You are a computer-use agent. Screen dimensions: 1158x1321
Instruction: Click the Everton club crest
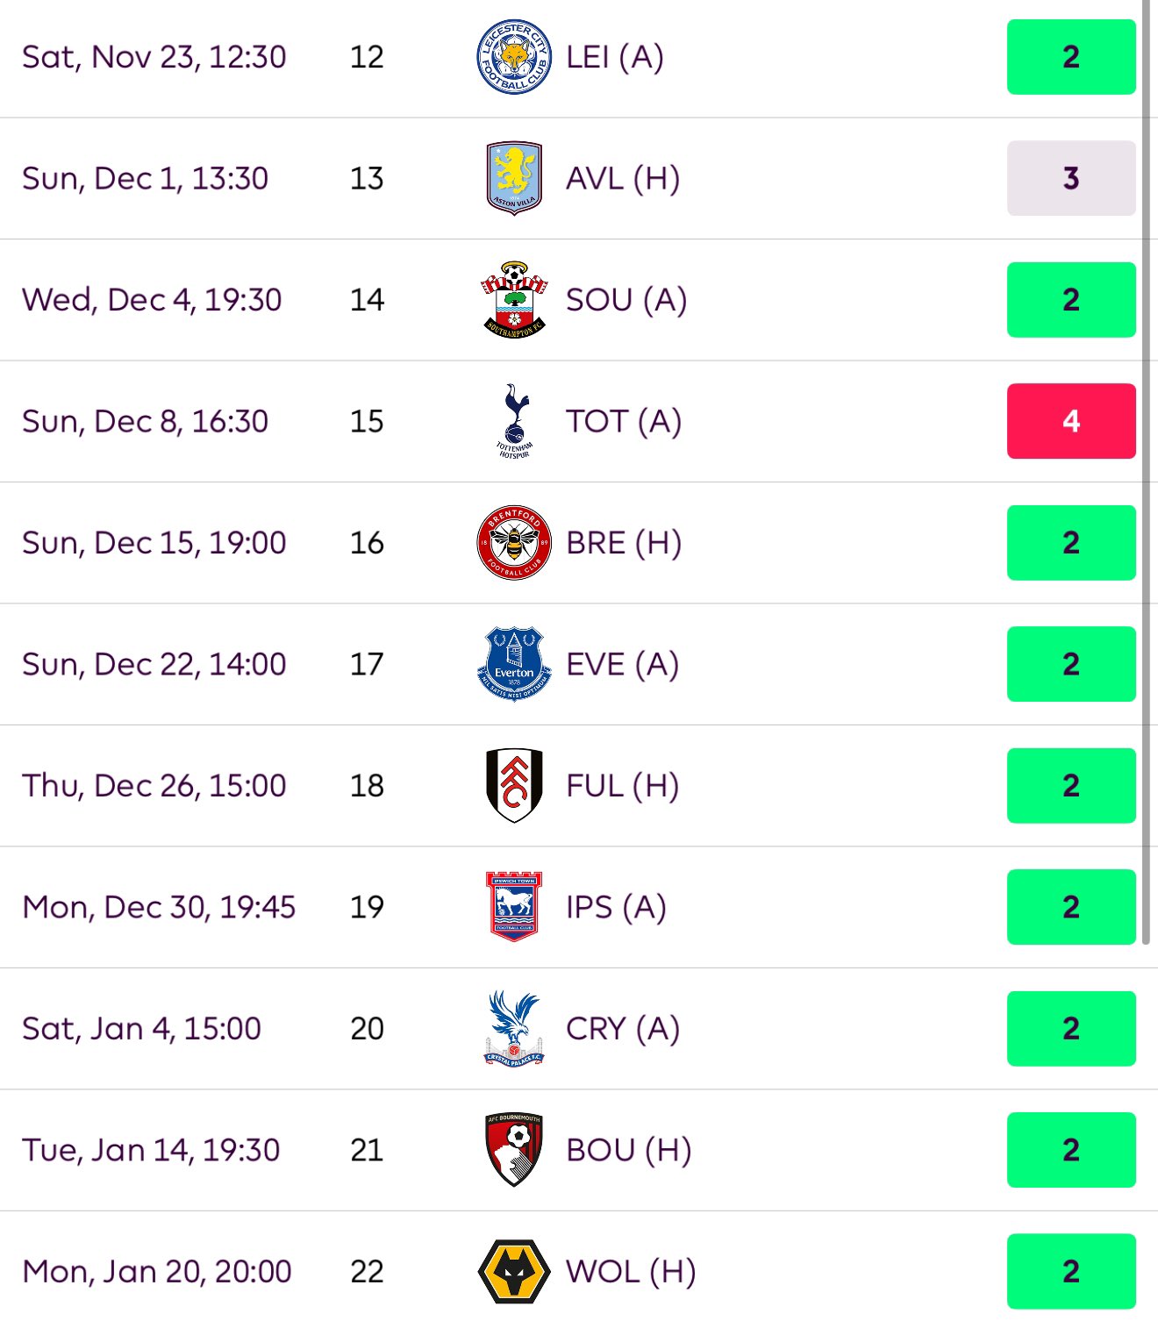click(514, 664)
